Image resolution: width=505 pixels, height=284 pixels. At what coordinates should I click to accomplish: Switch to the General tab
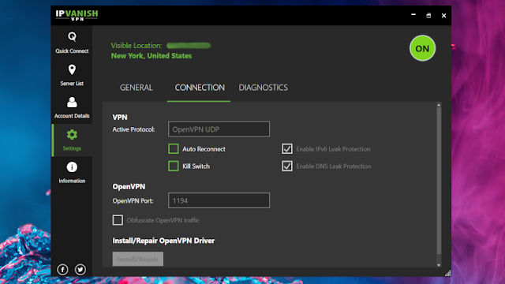[x=137, y=88]
